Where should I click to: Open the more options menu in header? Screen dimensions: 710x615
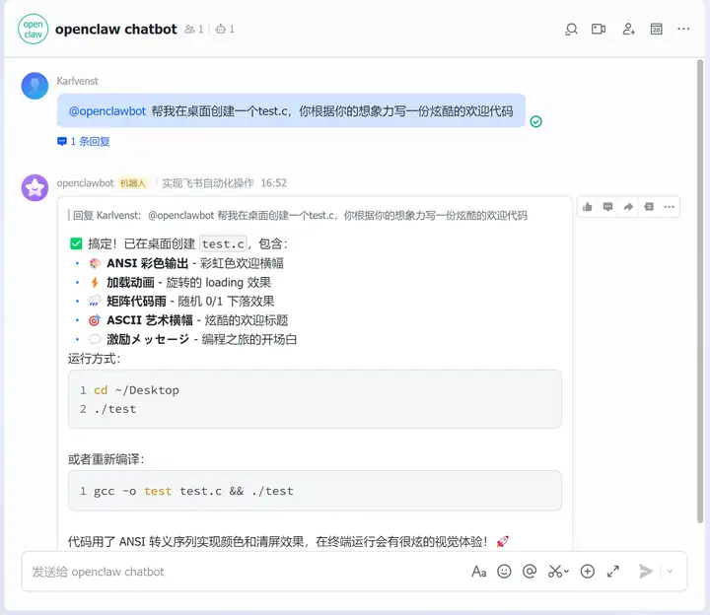[x=683, y=29]
